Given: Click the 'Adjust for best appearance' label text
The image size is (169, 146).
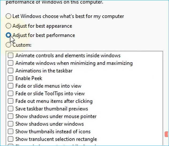Looking at the screenshot, I should 42,26.
